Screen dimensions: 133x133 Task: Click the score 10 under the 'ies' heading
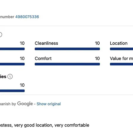tap(22, 85)
